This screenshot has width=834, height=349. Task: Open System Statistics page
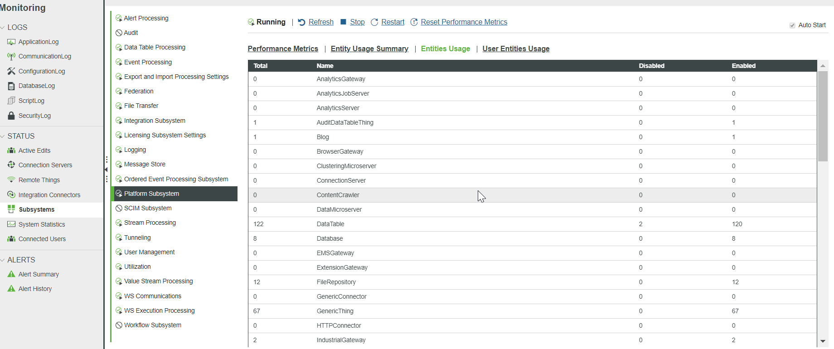tap(42, 224)
